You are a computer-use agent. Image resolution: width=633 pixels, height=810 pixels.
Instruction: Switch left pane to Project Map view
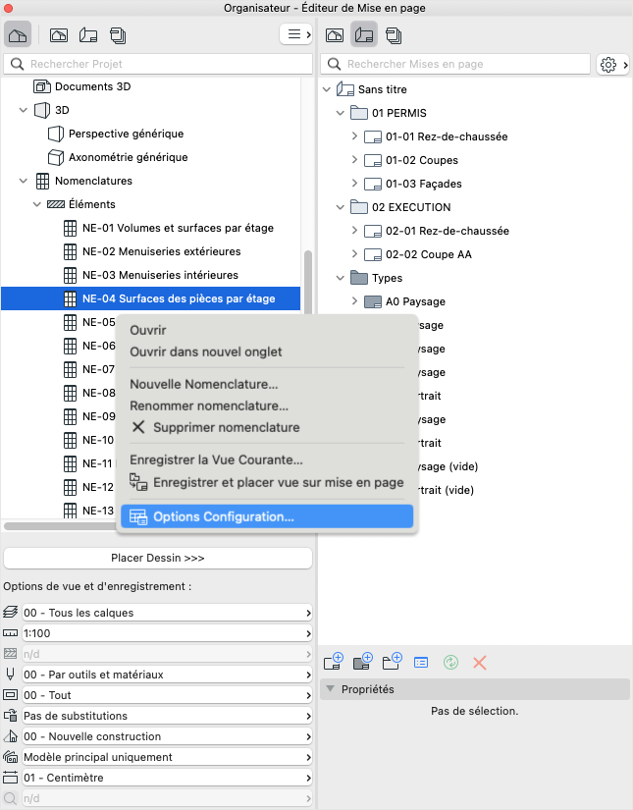click(18, 35)
